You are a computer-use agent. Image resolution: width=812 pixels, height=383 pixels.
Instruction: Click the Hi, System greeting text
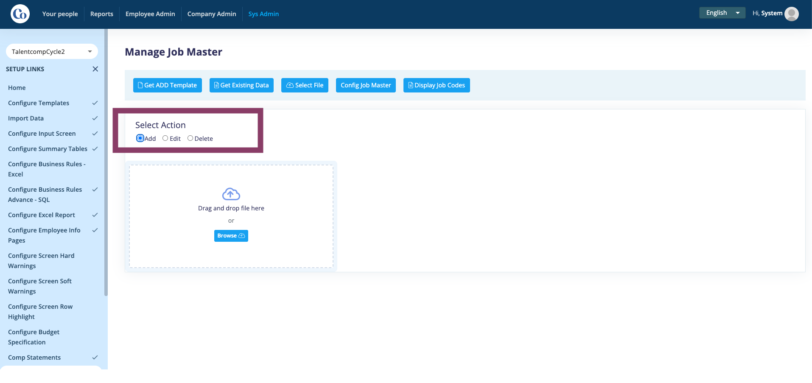click(x=767, y=13)
